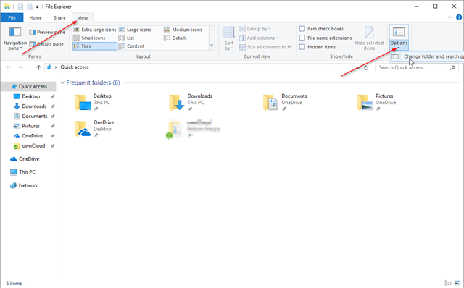
Task: Enable File name extensions checkbox
Action: [326, 38]
